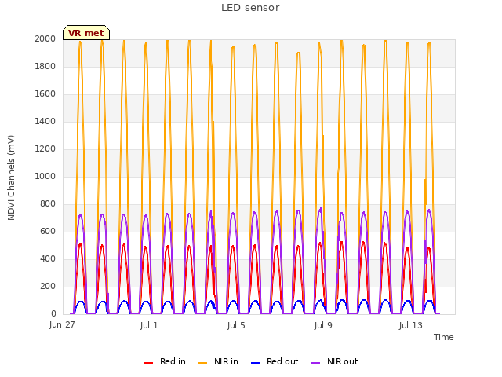Click the Jul 5 x-axis tick label
Image resolution: width=502 pixels, height=377 pixels.
click(x=236, y=325)
